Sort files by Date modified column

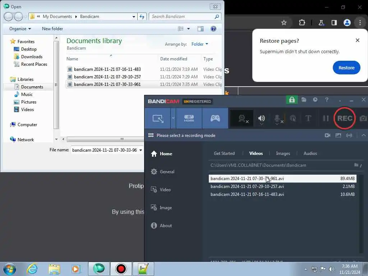[x=174, y=59]
